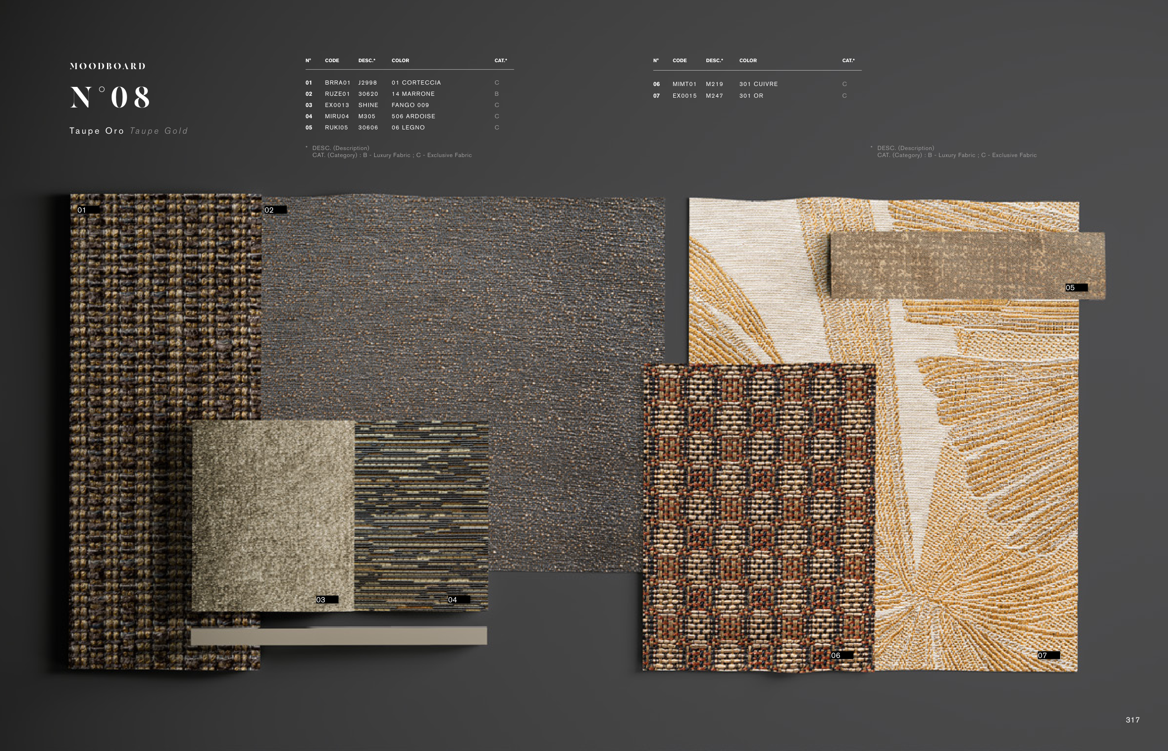Click the 06 LEGNO color entry
The width and height of the screenshot is (1168, 751).
(x=408, y=127)
